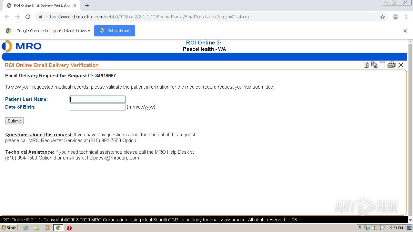
Task: Click 'ROI Online Email Delivery Verification' heading
Action: pos(52,65)
